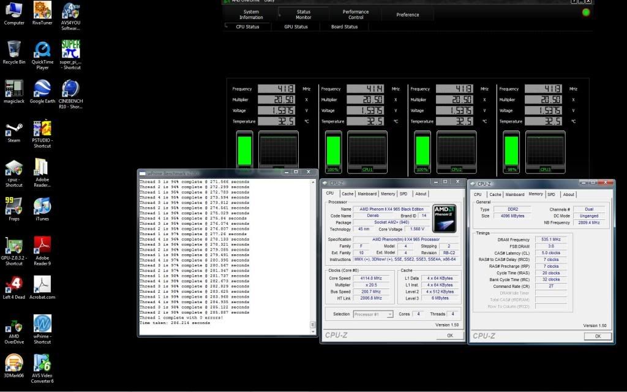The height and width of the screenshot is (392, 627).
Task: Click the "535.1 MHz" DRAM Frequency value
Action: [551, 239]
